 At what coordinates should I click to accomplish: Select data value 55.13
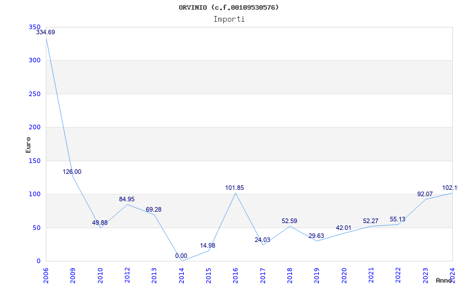[x=397, y=219]
